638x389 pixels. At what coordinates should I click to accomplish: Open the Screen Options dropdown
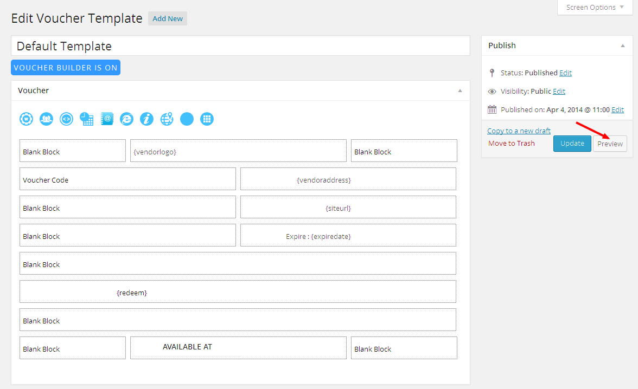click(x=595, y=8)
